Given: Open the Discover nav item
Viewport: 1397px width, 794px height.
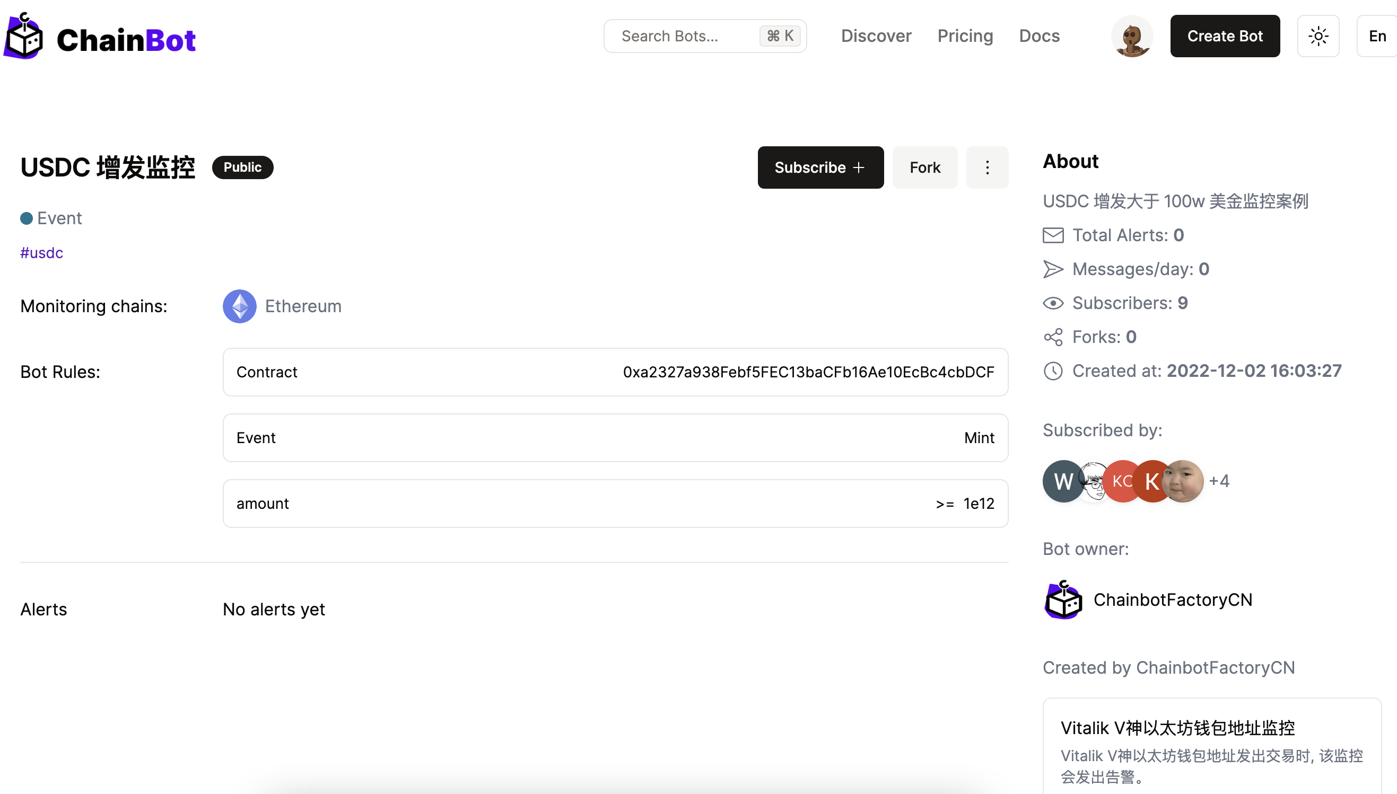Looking at the screenshot, I should point(876,36).
